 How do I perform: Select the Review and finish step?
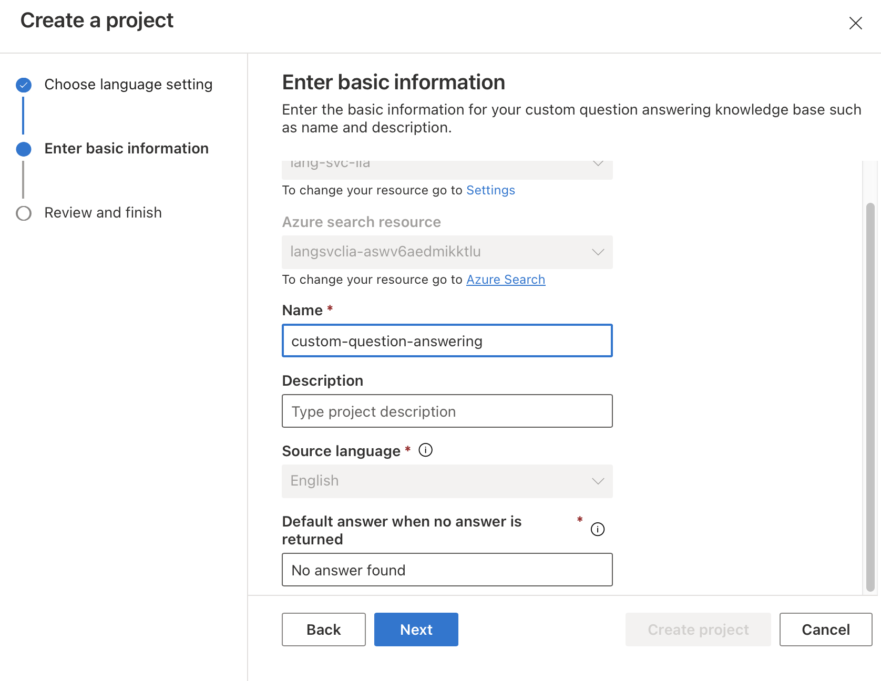tap(103, 213)
